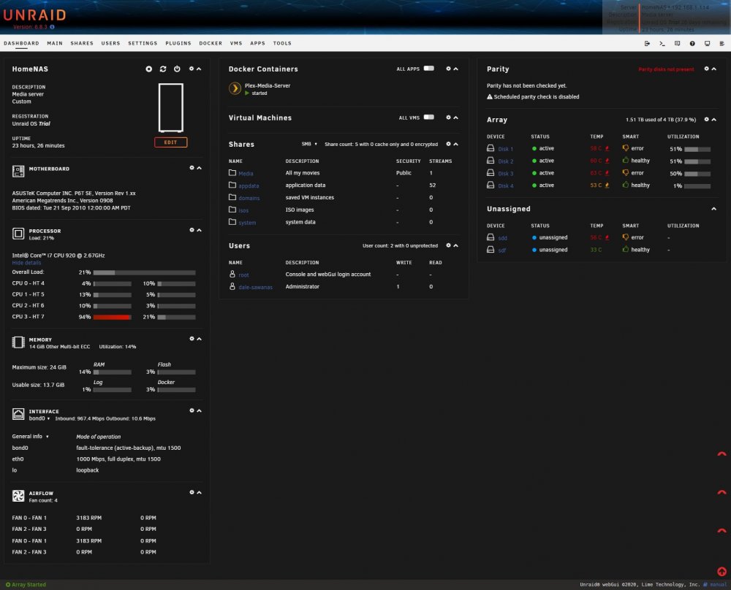The width and height of the screenshot is (731, 590).
Task: Open the Array panel settings gear
Action: [707, 120]
